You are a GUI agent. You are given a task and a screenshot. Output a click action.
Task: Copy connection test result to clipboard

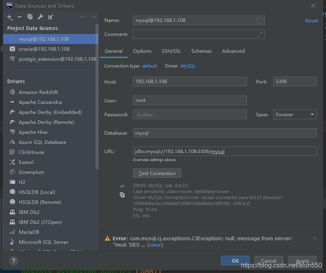coord(122,195)
